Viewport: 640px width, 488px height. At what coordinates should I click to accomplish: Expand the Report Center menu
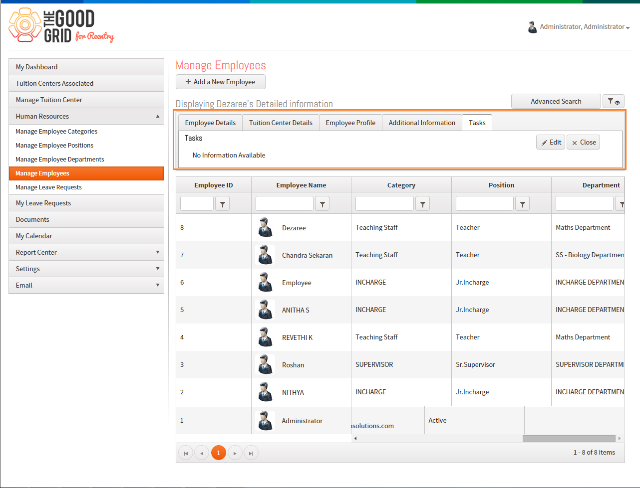pos(86,252)
